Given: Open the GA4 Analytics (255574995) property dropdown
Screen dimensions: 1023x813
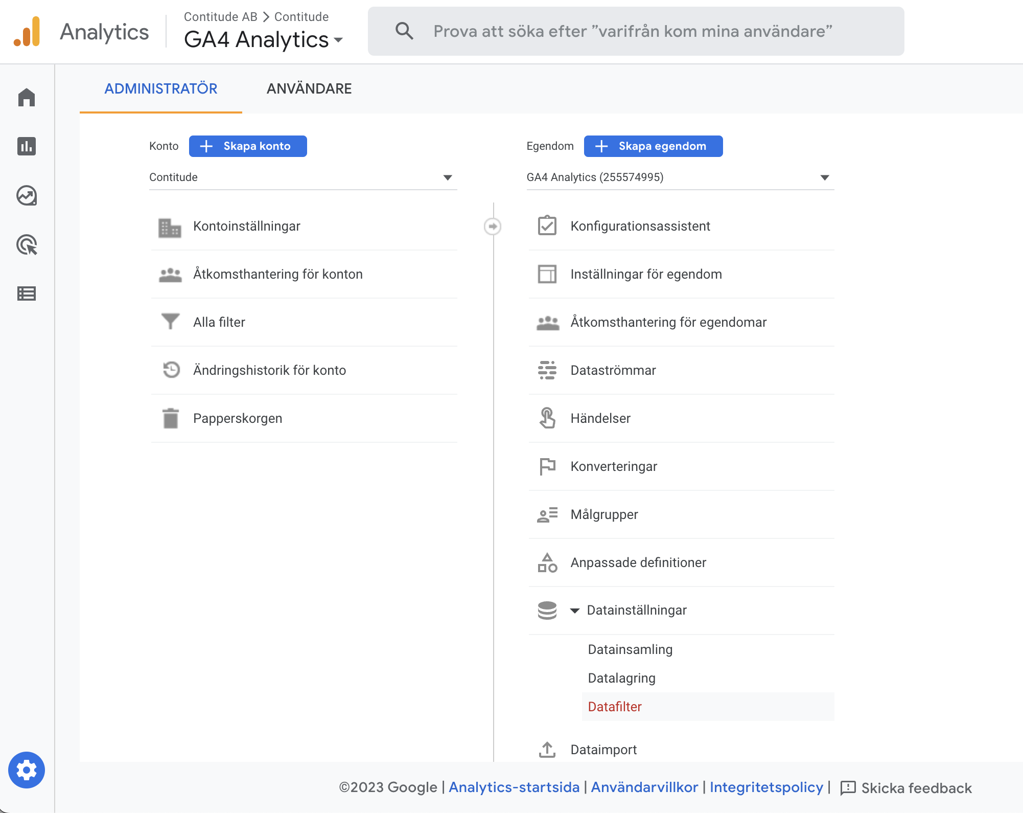Looking at the screenshot, I should tap(681, 177).
